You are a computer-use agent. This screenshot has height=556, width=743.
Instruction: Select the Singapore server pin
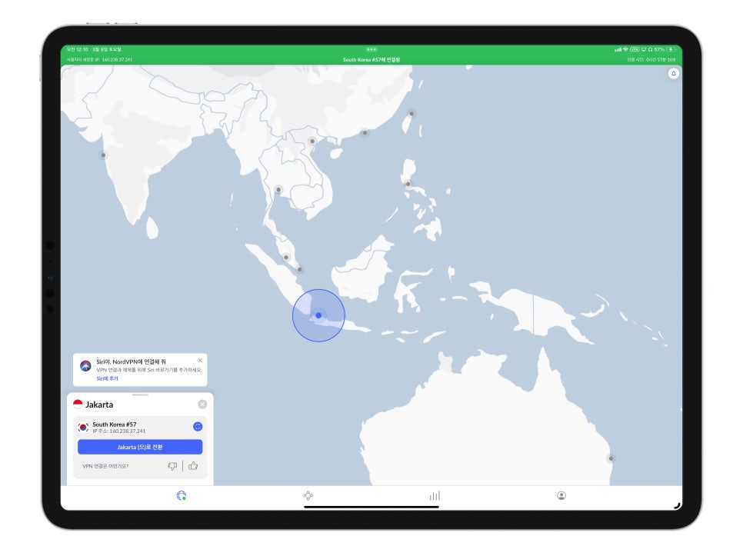299,269
